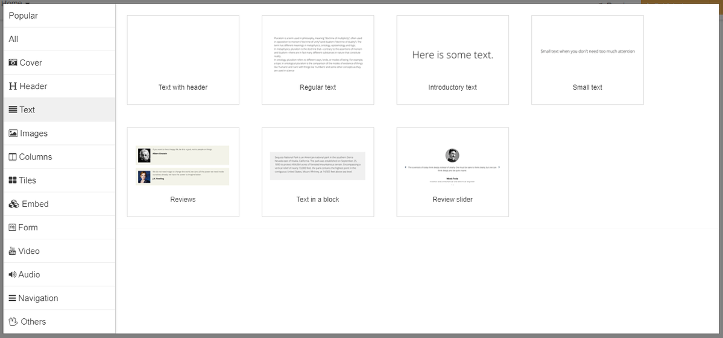723x338 pixels.
Task: Choose the Introductory text block
Action: point(452,60)
